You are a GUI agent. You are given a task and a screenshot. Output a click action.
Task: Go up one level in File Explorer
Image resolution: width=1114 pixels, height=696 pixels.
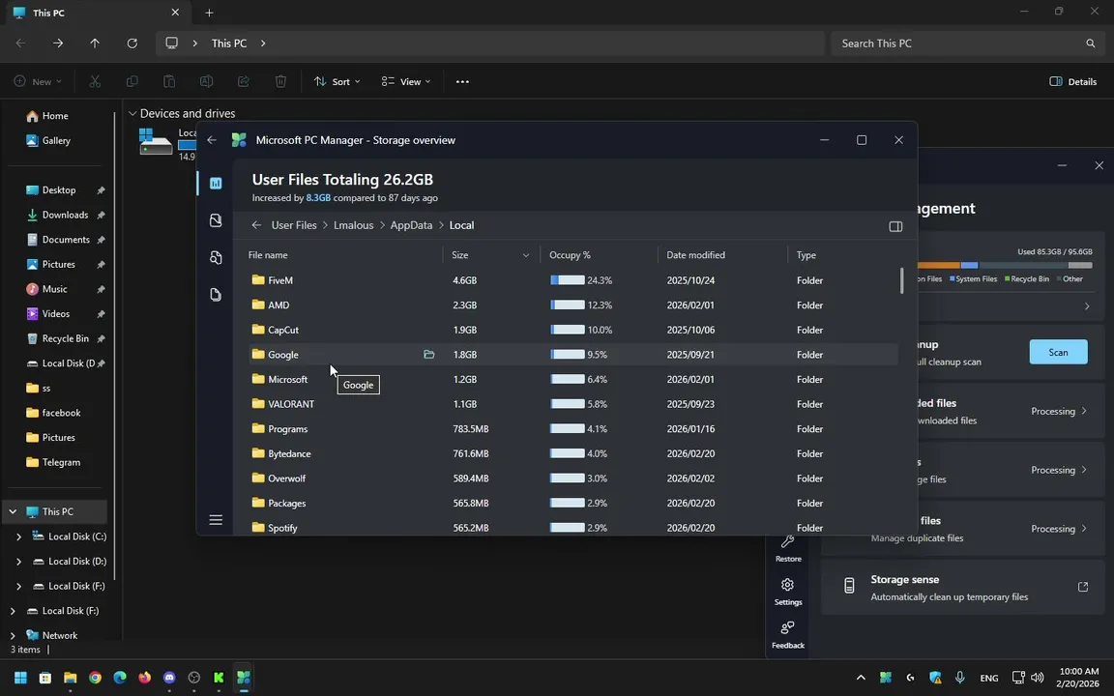[x=95, y=43]
